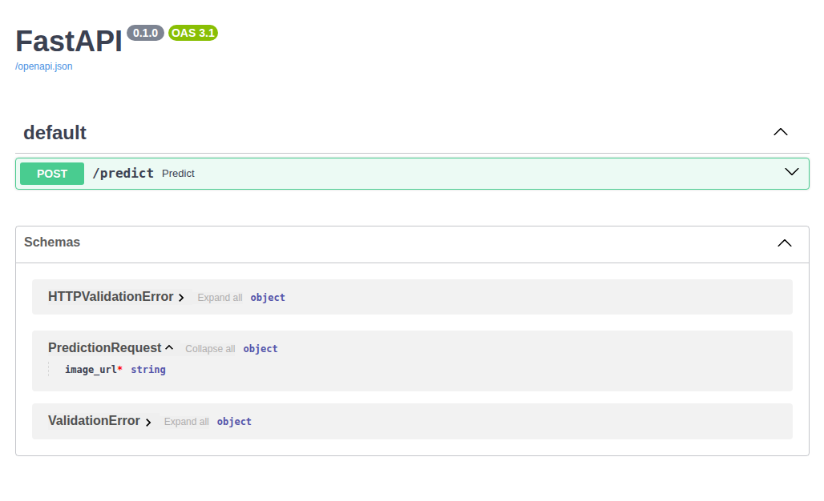Click the 0.1.0 version badge
The width and height of the screenshot is (824, 501).
coord(146,33)
